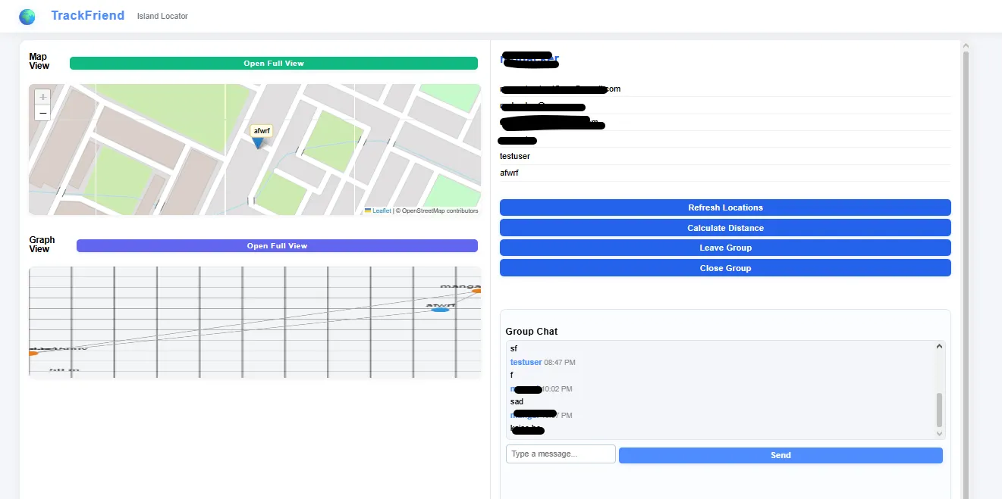
Task: Click the Close Group button
Action: [x=725, y=268]
